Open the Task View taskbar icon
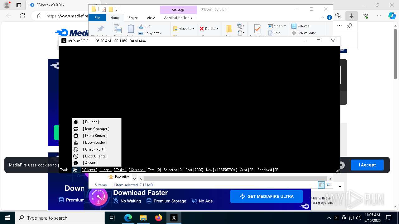This screenshot has height=224, width=399. point(113,218)
